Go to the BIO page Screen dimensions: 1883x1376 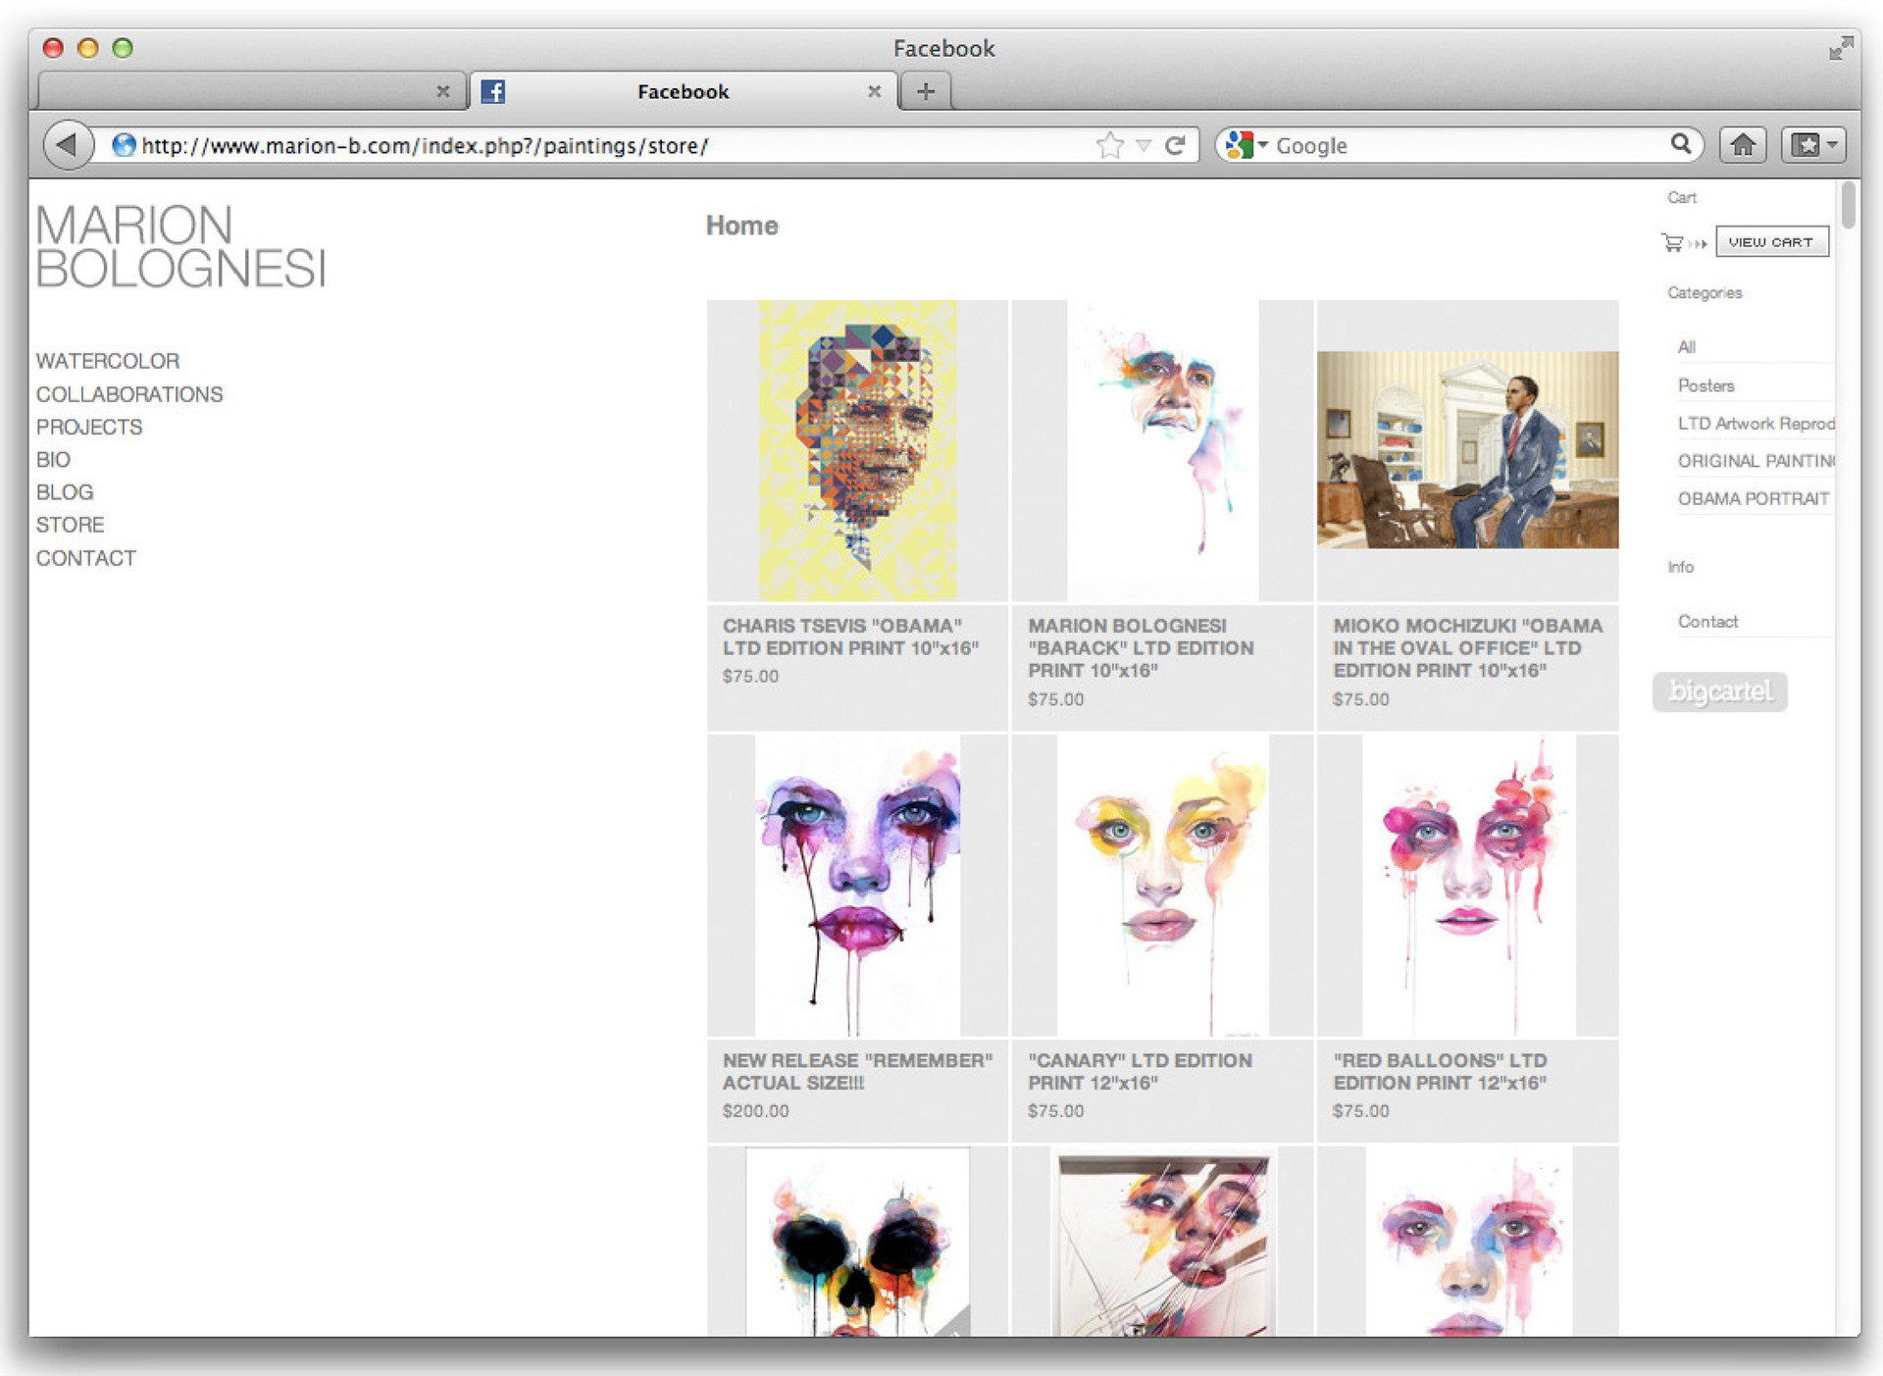pos(53,459)
